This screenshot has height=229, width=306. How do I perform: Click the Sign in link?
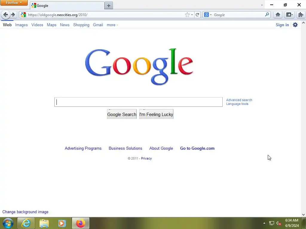(x=282, y=25)
